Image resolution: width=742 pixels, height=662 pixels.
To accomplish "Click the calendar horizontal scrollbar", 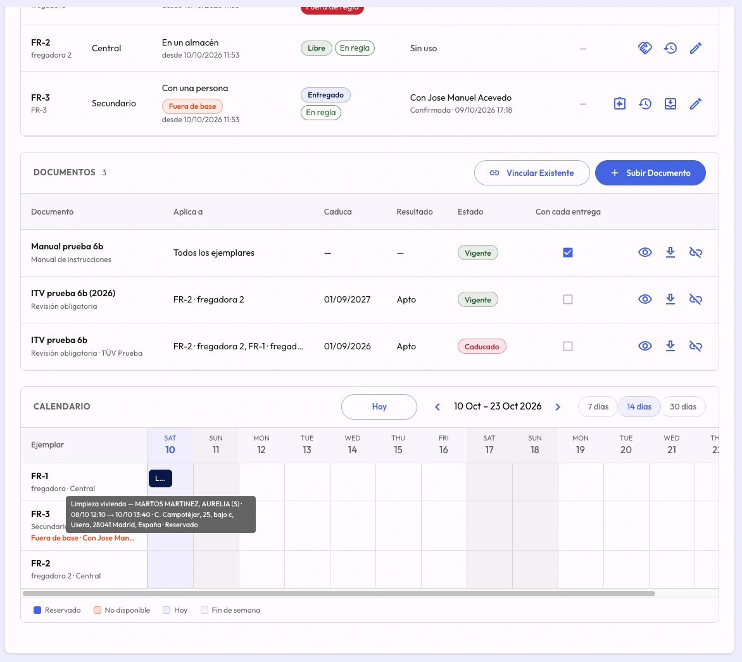I will pyautogui.click(x=339, y=594).
